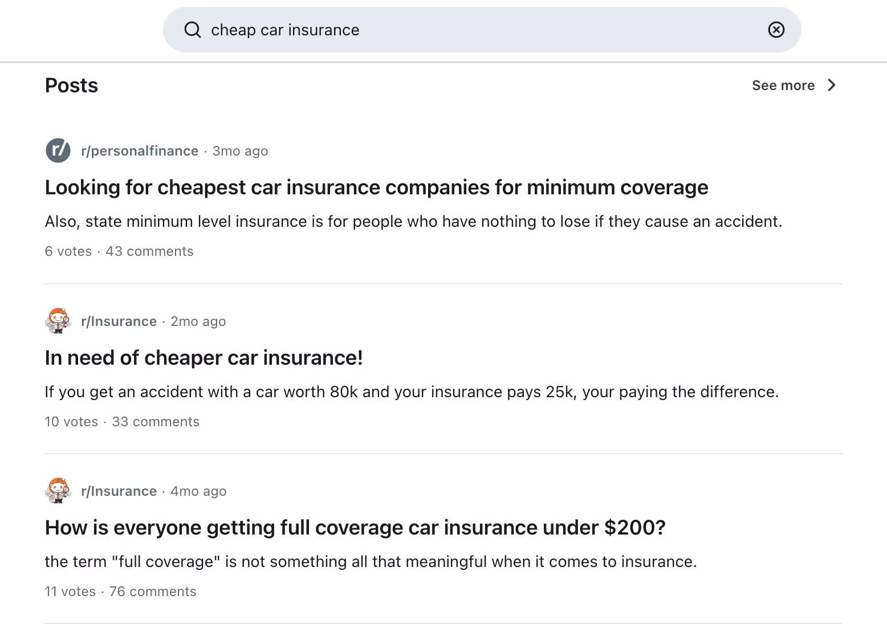The image size is (887, 624).
Task: Clear the search query with the X icon
Action: click(776, 30)
